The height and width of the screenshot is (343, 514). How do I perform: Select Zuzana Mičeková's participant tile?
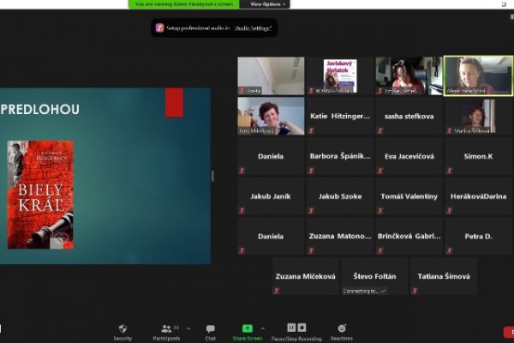click(x=306, y=276)
